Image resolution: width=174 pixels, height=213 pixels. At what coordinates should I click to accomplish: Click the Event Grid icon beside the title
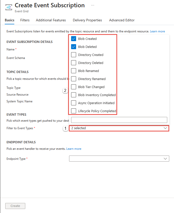click(9, 7)
